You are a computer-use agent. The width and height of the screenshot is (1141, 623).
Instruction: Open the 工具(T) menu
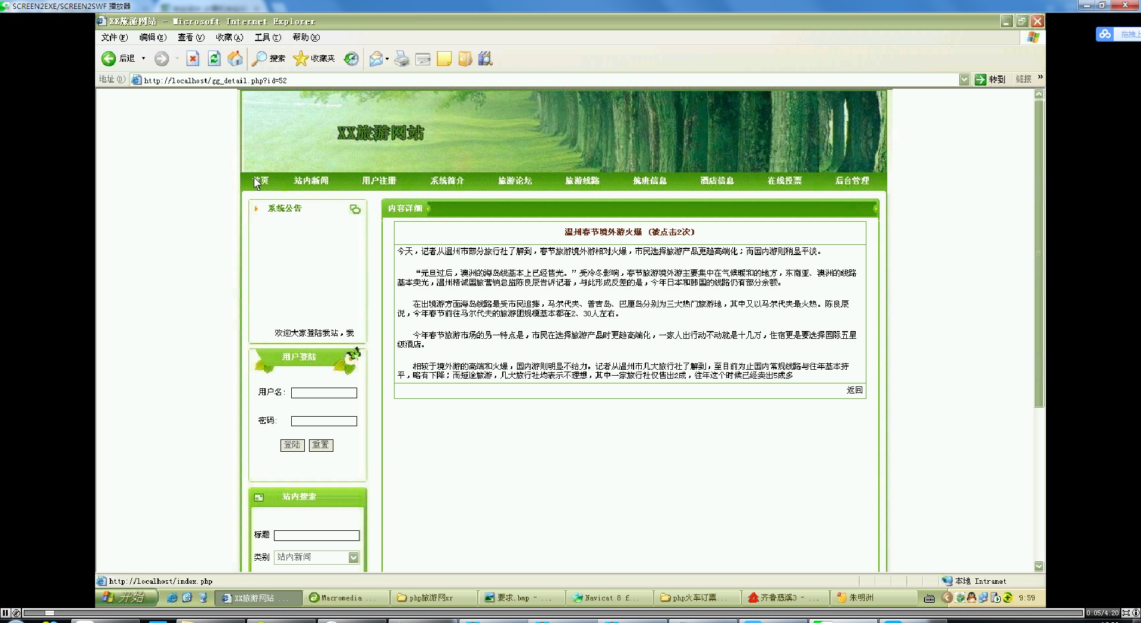click(267, 37)
